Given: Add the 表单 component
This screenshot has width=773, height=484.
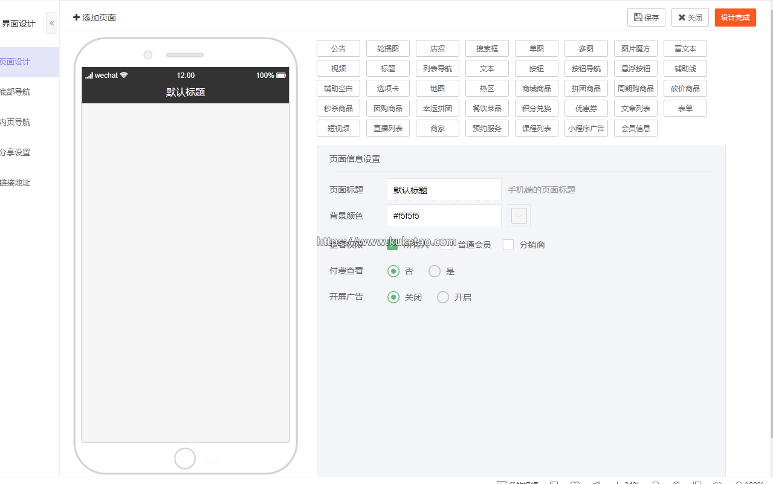Looking at the screenshot, I should coord(685,108).
